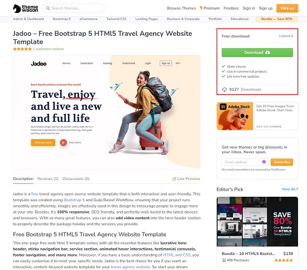Switch to the Reviews (1) tab

click(x=48, y=179)
